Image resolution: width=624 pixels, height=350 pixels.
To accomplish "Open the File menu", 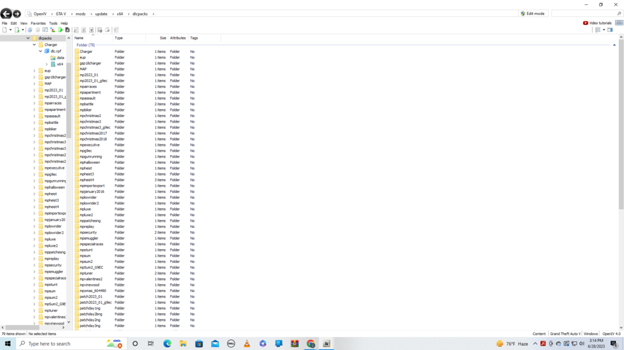I will 5,24.
